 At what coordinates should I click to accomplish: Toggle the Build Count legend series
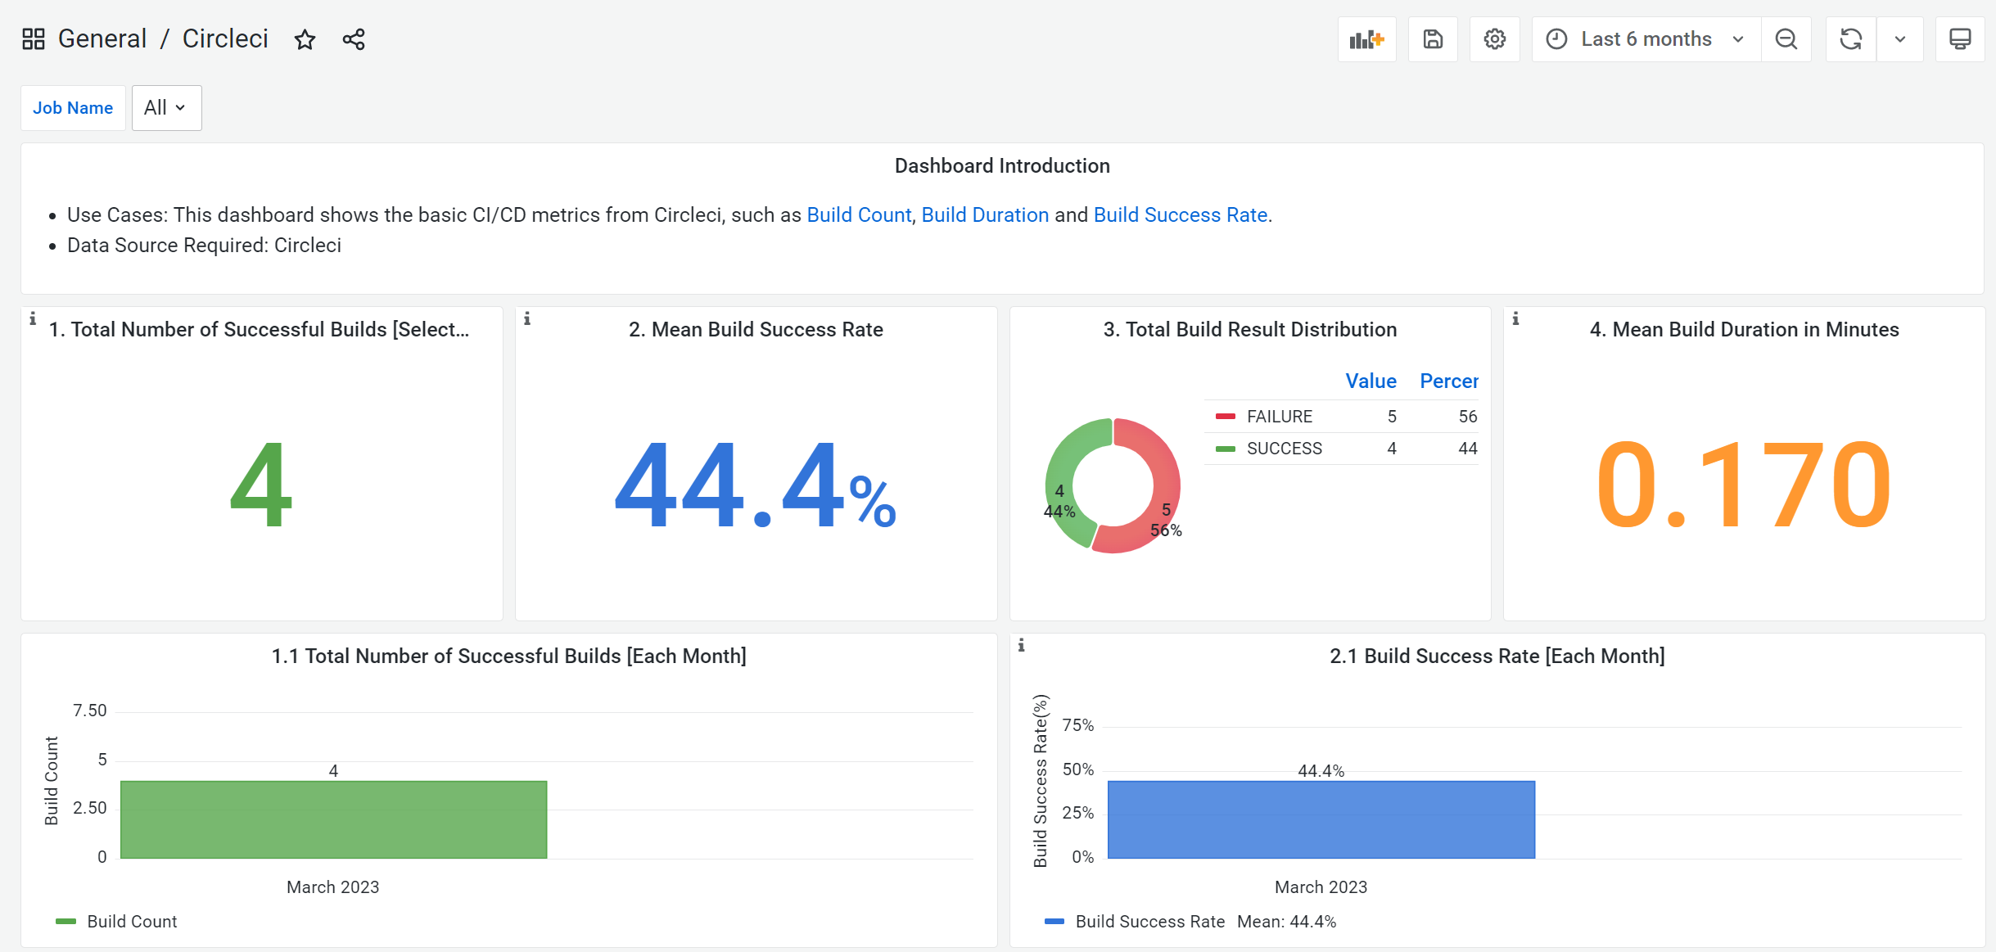pyautogui.click(x=131, y=922)
